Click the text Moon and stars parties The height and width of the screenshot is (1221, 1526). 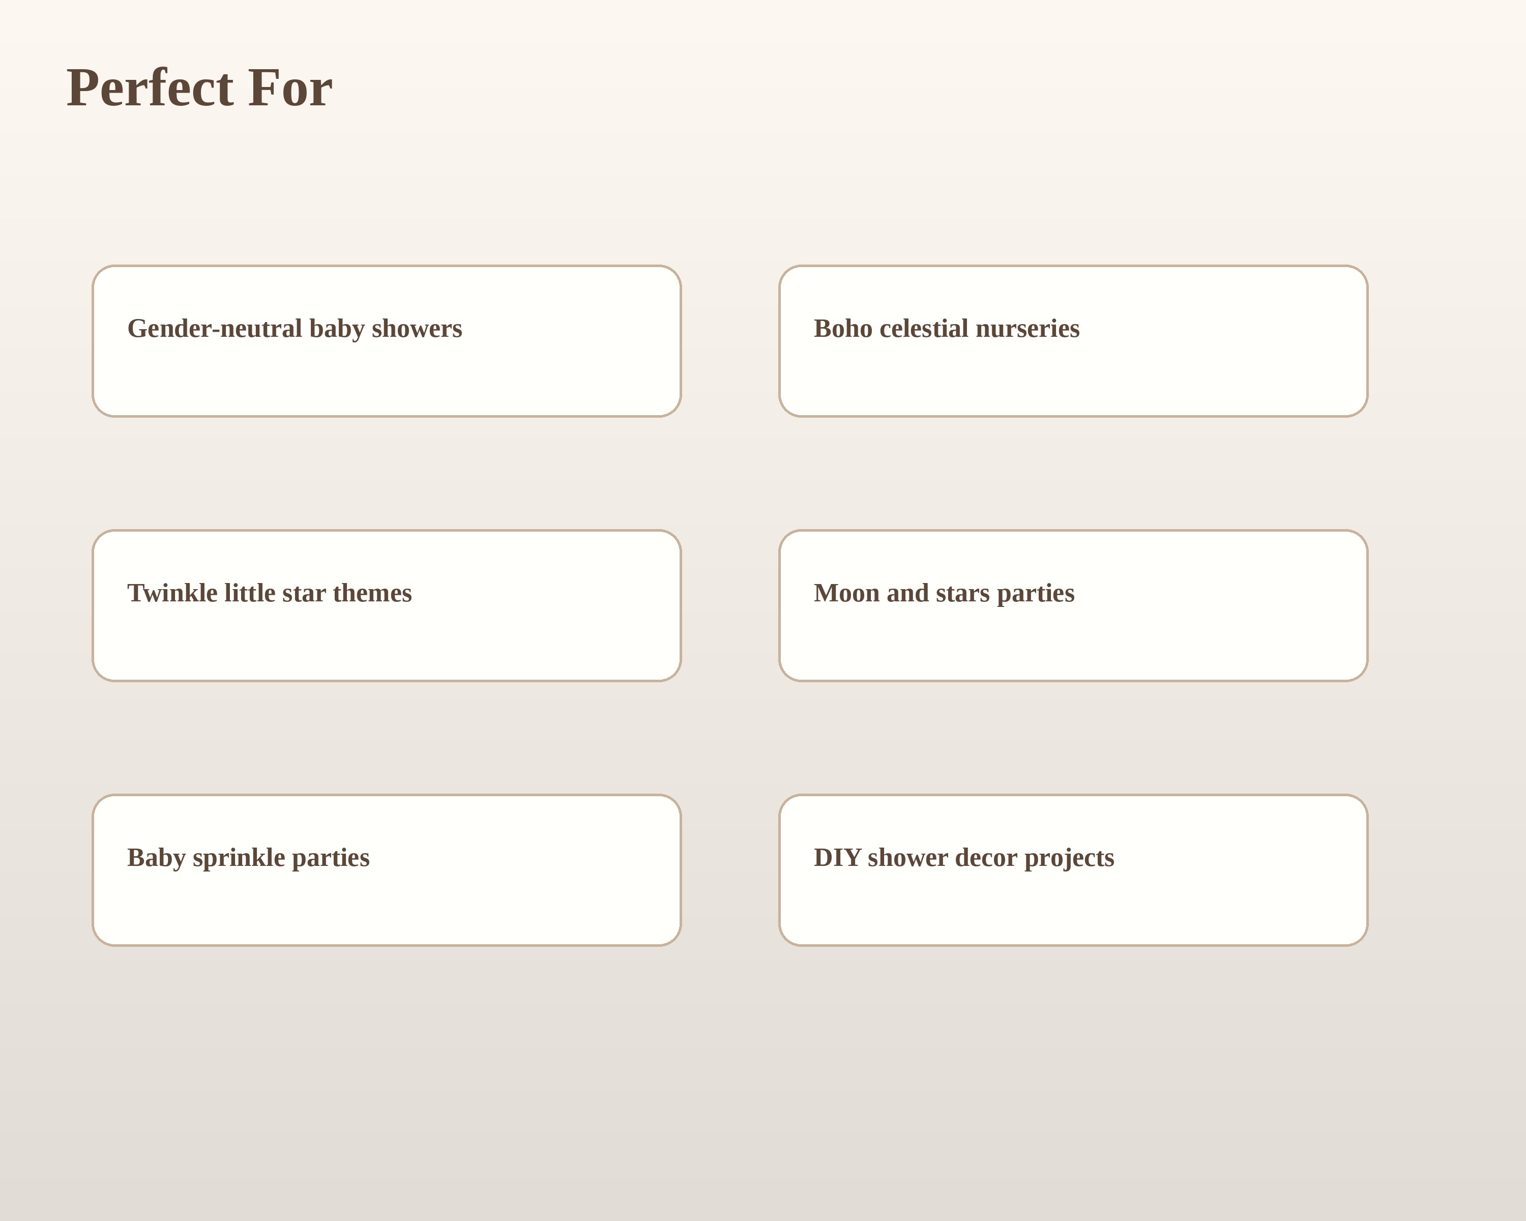tap(944, 594)
